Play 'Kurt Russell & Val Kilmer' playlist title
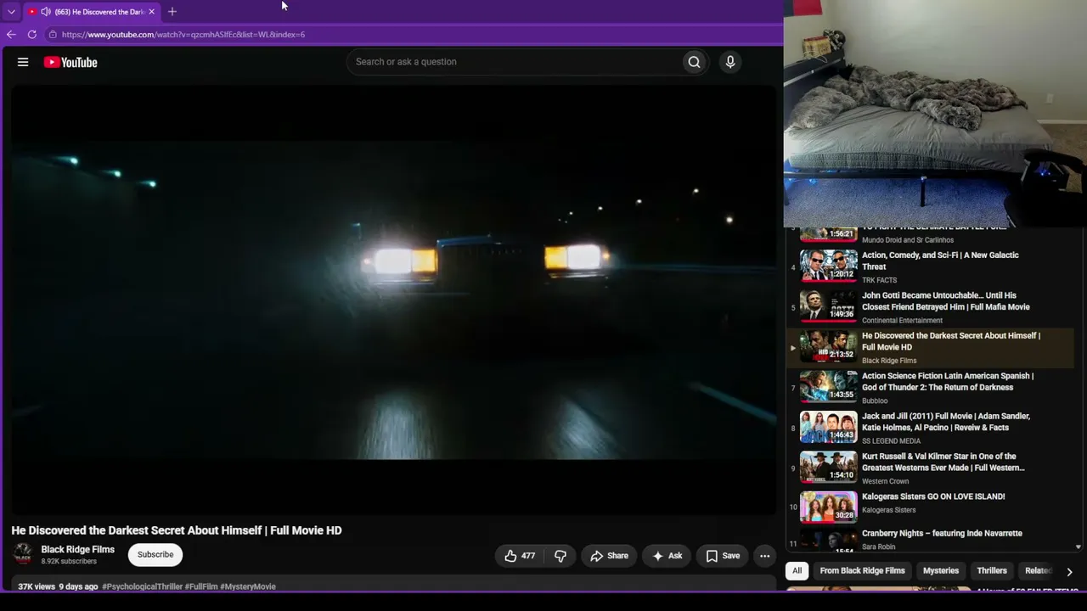 coord(943,462)
